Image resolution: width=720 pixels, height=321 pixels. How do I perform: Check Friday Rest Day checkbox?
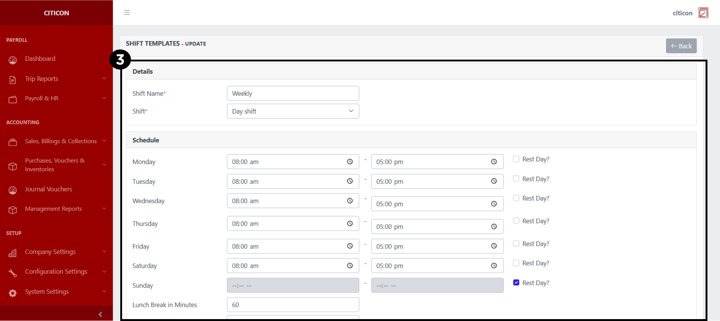click(x=516, y=244)
